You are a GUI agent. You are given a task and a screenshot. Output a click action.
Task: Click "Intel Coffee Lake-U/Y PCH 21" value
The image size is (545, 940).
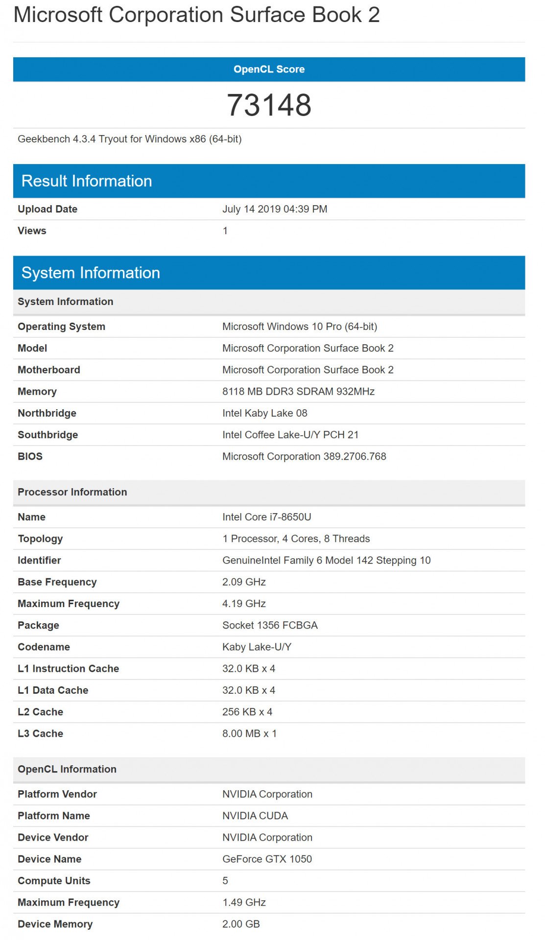pos(290,435)
